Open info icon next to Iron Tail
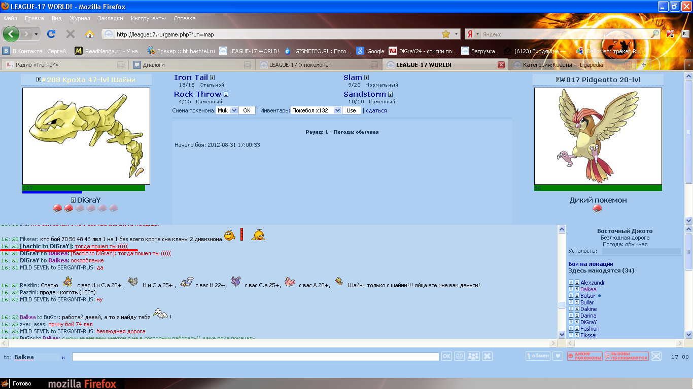 pos(213,77)
